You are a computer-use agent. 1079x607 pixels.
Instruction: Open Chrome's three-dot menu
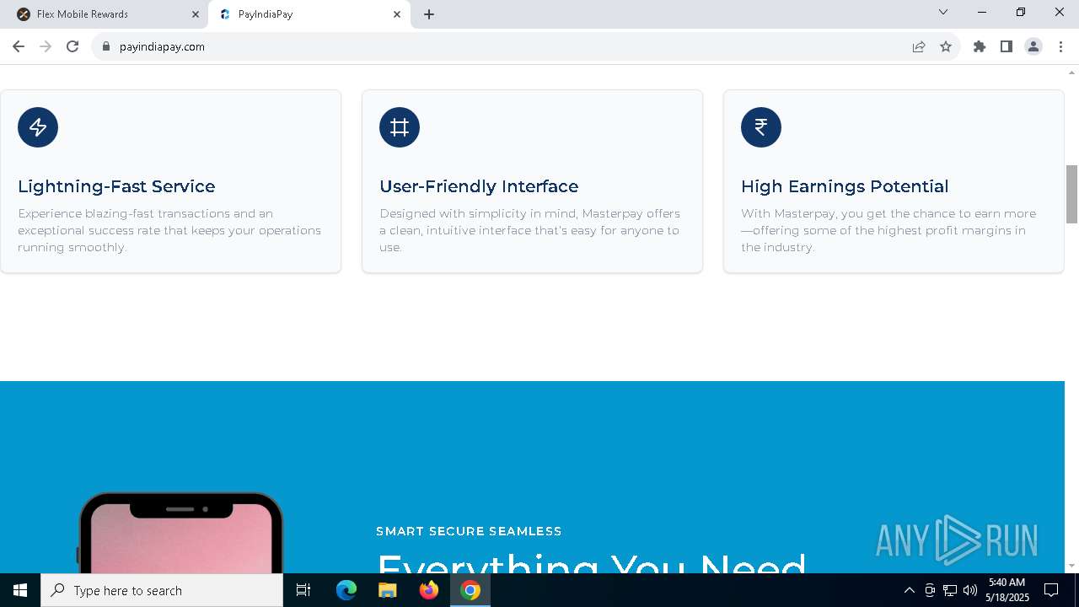[1060, 46]
